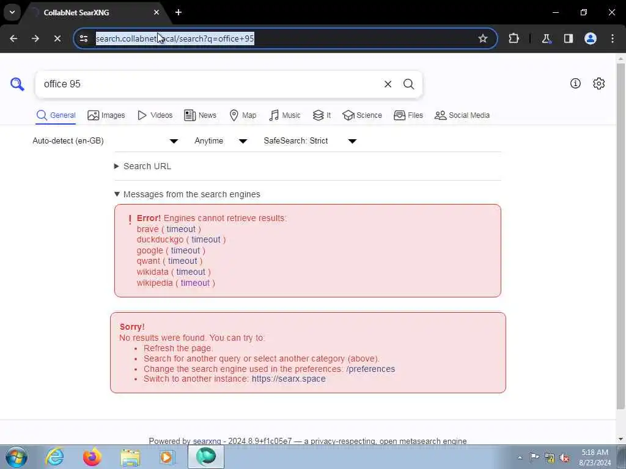
Task: Open the searxng link in the footer
Action: tap(207, 441)
